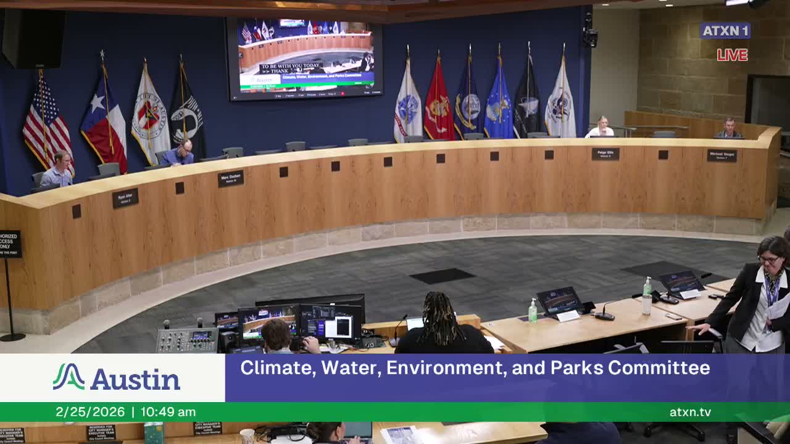Open the atxn.tv link in the green bar
Image resolution: width=790 pixels, height=444 pixels.
690,412
